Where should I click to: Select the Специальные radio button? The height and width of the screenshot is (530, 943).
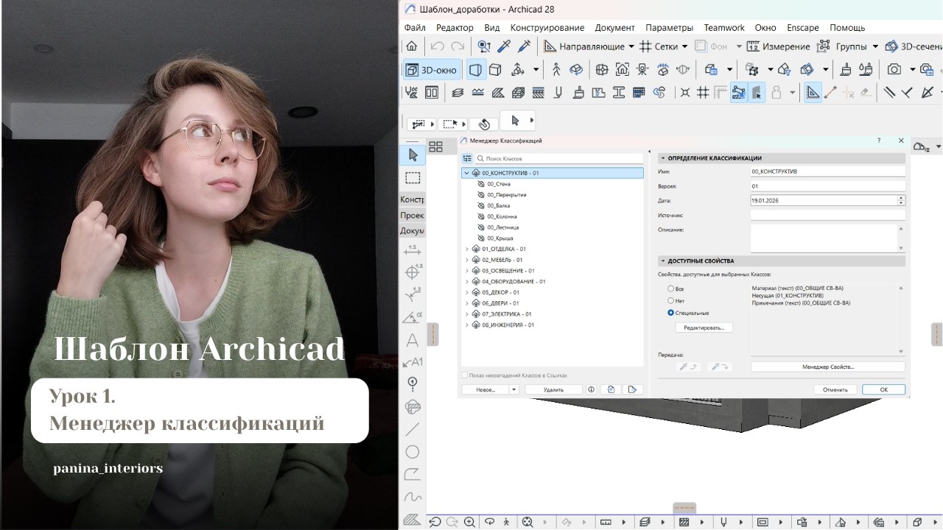[x=671, y=312]
